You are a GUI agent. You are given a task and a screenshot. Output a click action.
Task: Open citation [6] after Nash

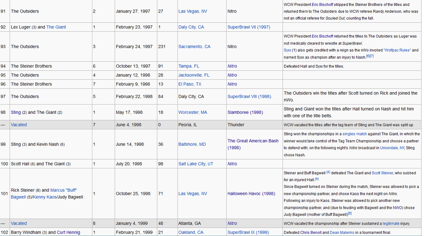[x=368, y=56]
